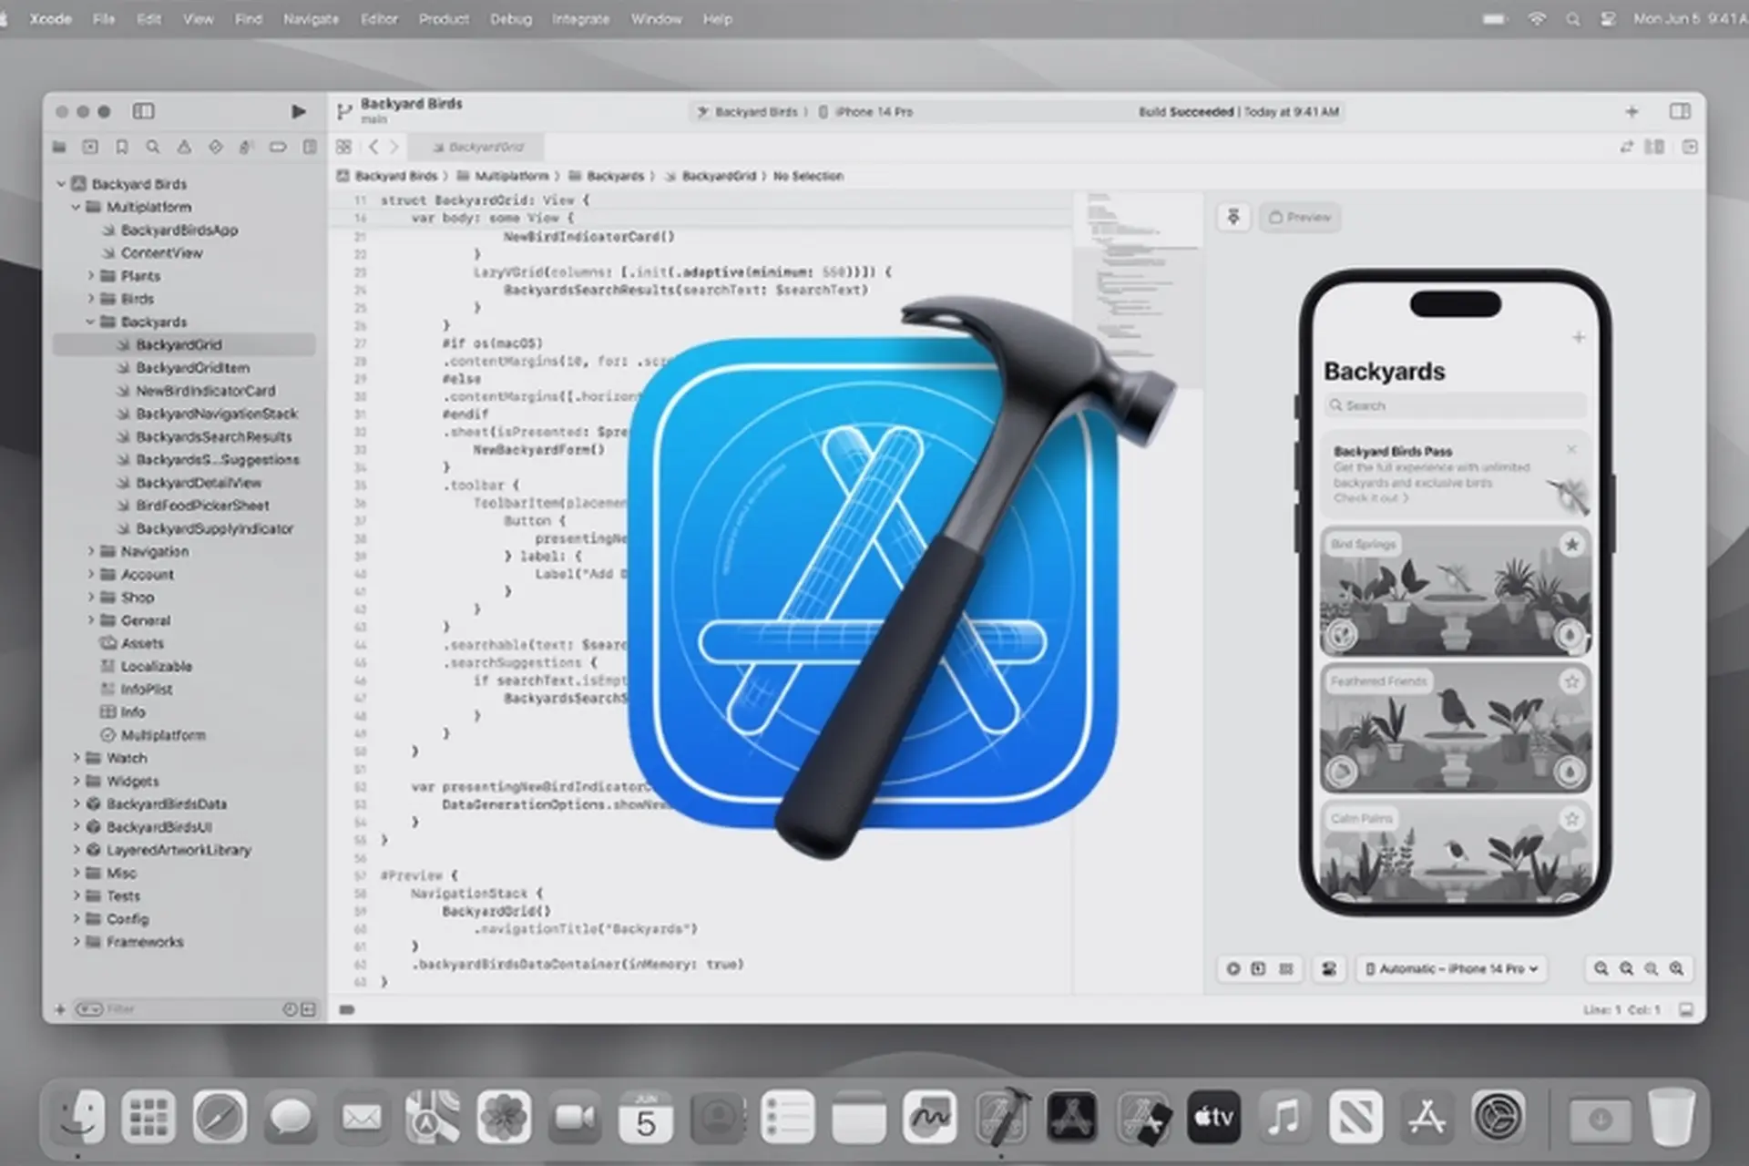Open the Project navigator folder icon
1749x1166 pixels.
pyautogui.click(x=59, y=147)
